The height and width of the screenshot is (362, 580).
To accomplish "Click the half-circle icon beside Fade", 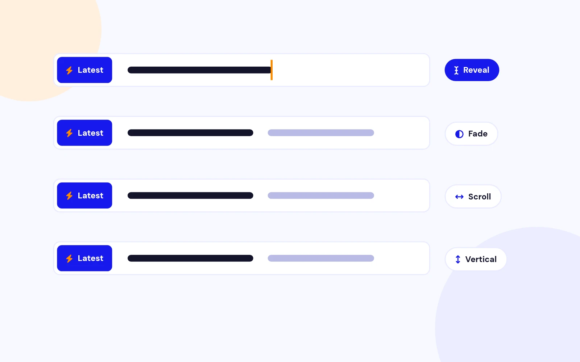I will [x=459, y=134].
